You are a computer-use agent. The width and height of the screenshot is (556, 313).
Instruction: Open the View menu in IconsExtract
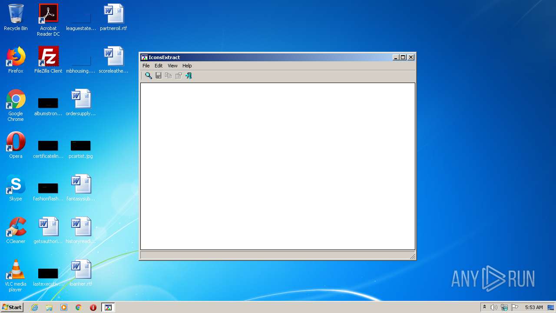tap(172, 66)
